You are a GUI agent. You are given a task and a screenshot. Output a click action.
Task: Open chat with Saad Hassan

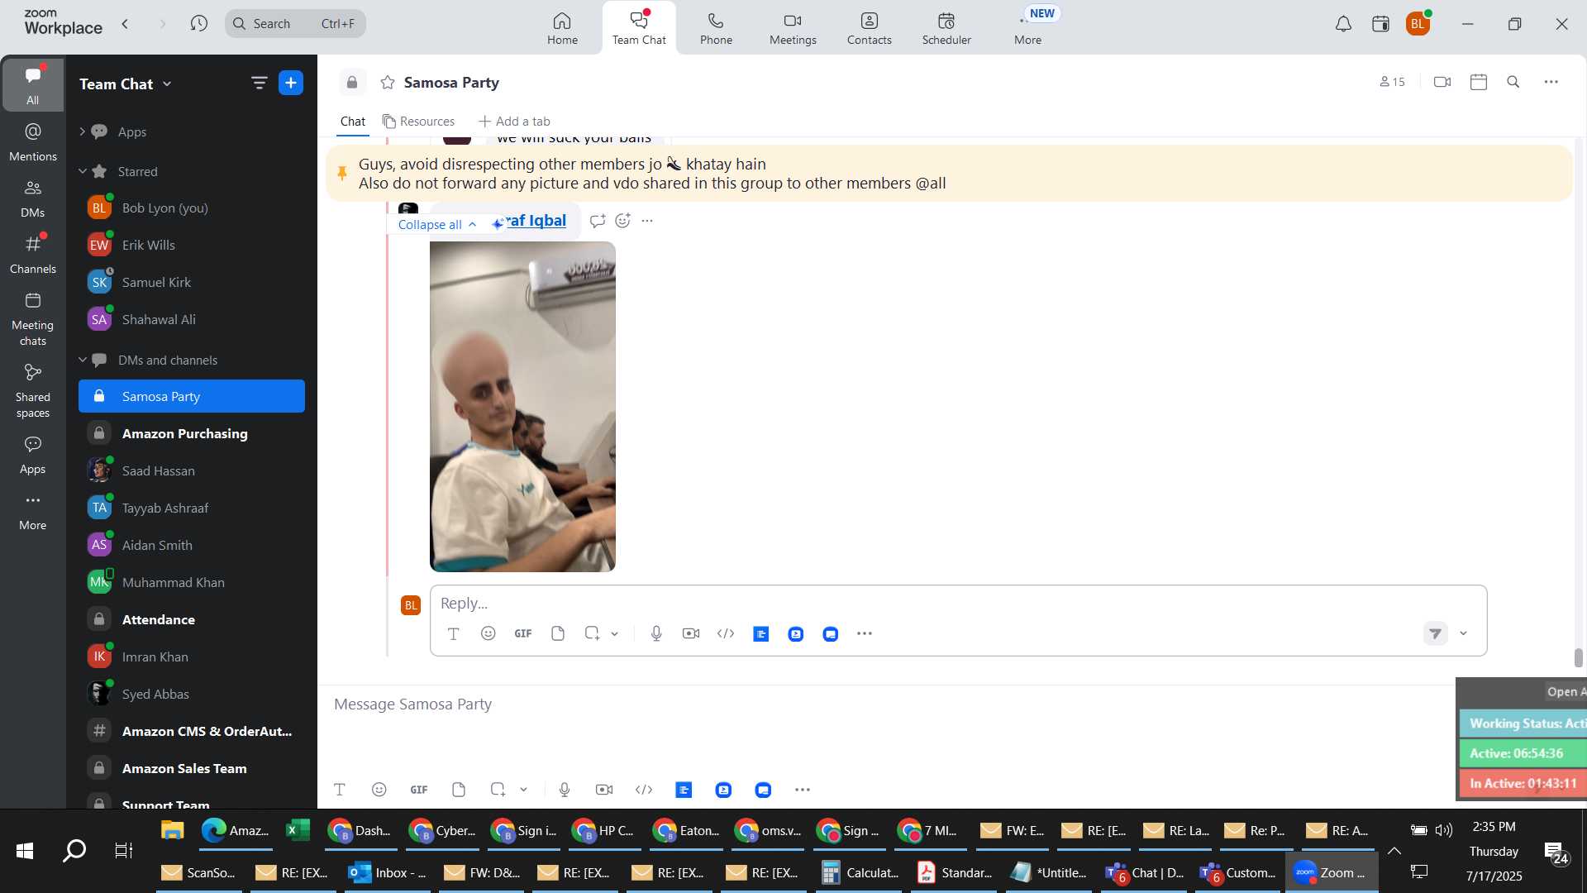pyautogui.click(x=192, y=470)
